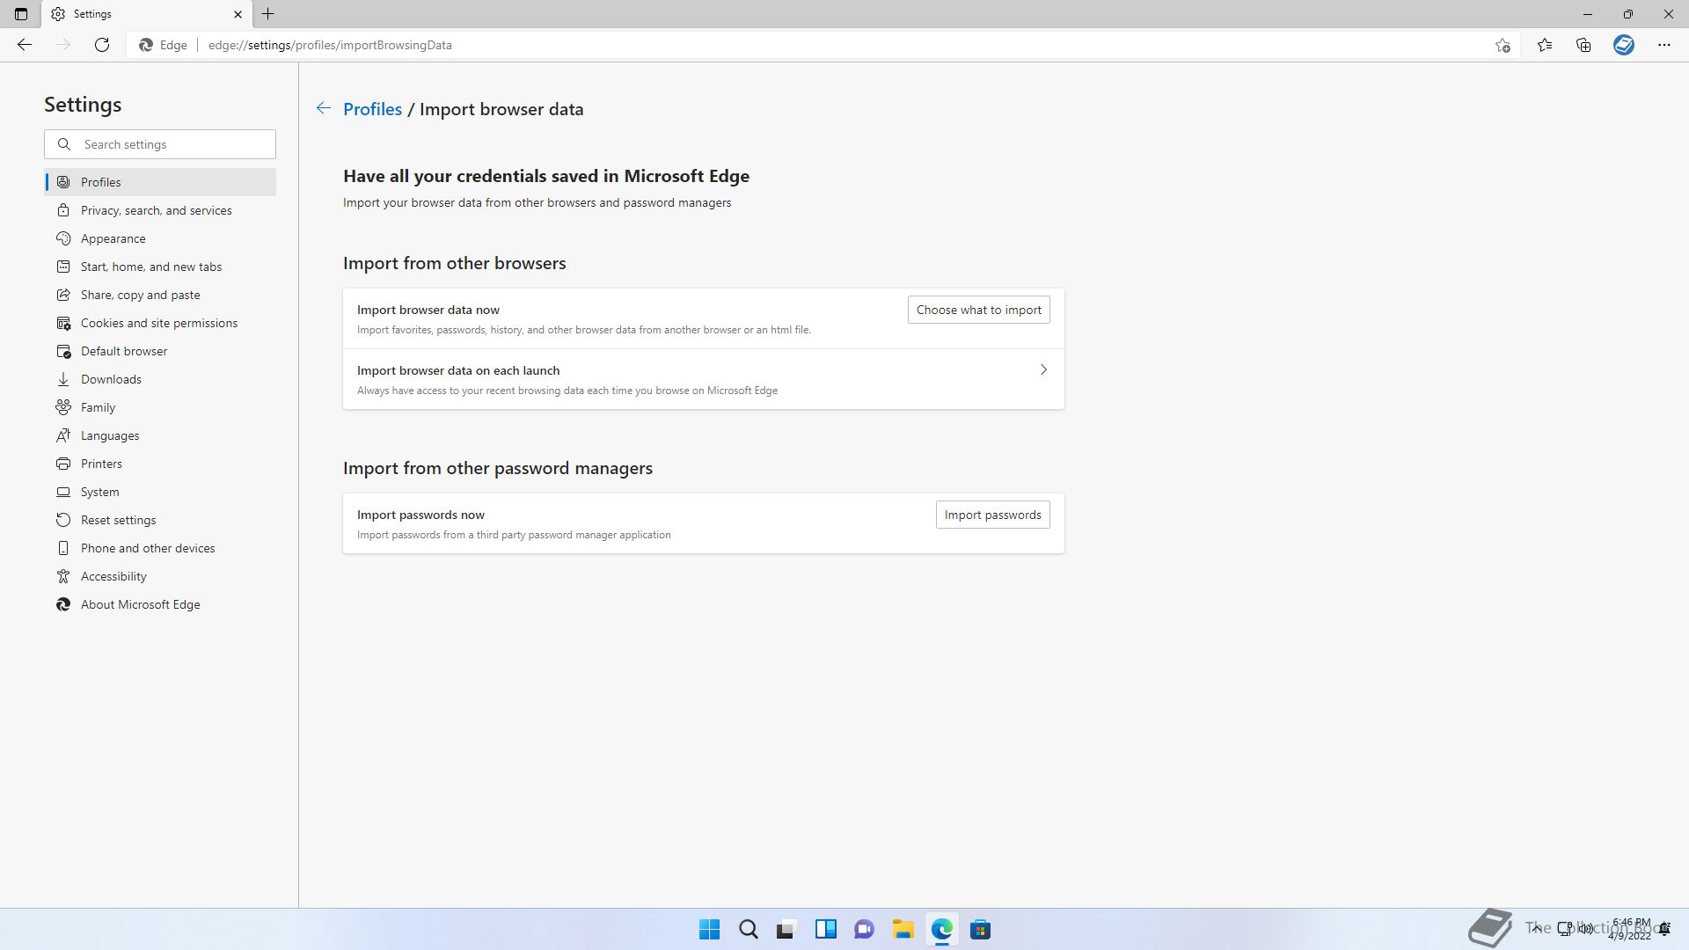Image resolution: width=1689 pixels, height=950 pixels.
Task: Open Share, copy and paste settings
Action: 160,295
